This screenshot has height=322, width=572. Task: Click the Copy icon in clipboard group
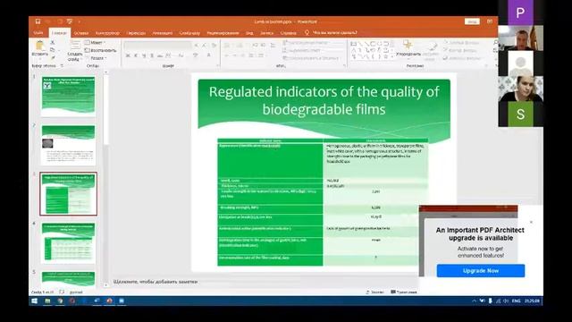(53, 50)
